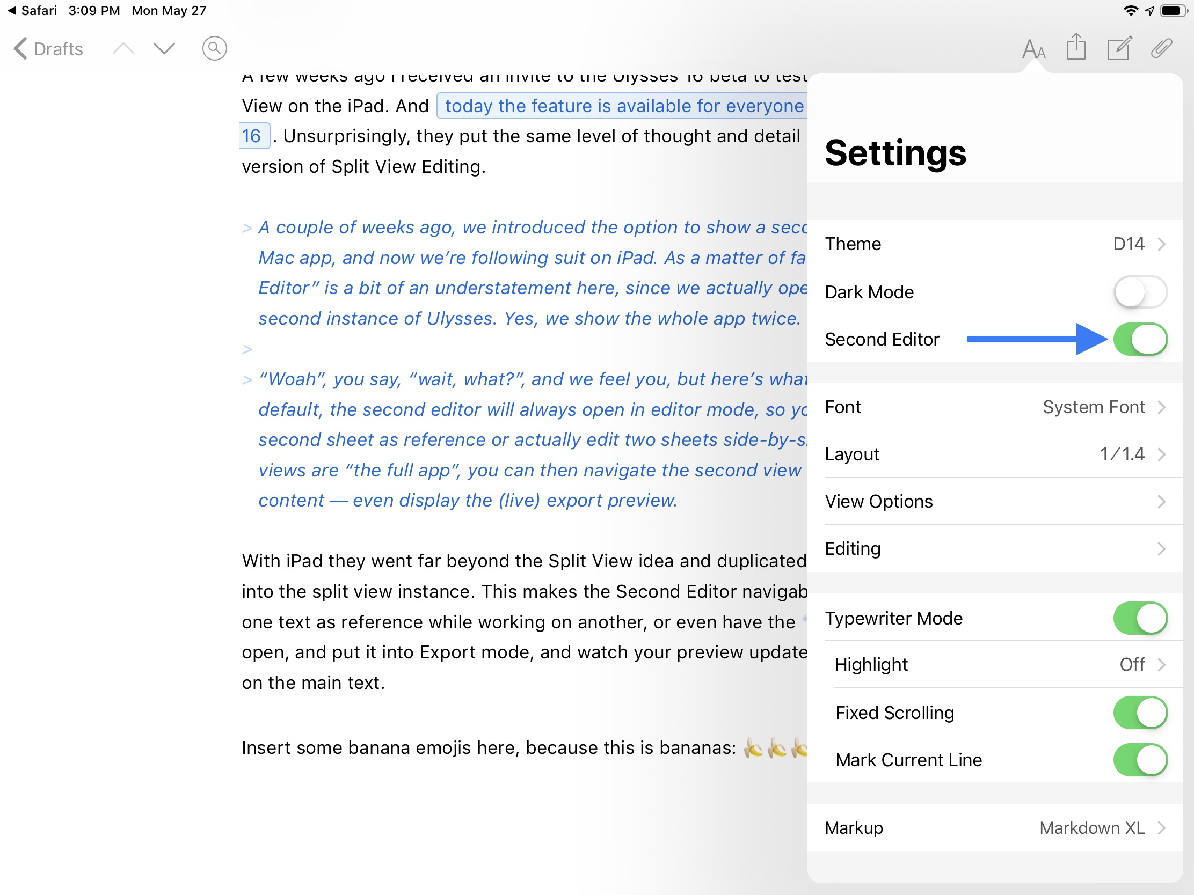The width and height of the screenshot is (1194, 895).
Task: Jump to previous sheet with up arrow
Action: tap(123, 48)
